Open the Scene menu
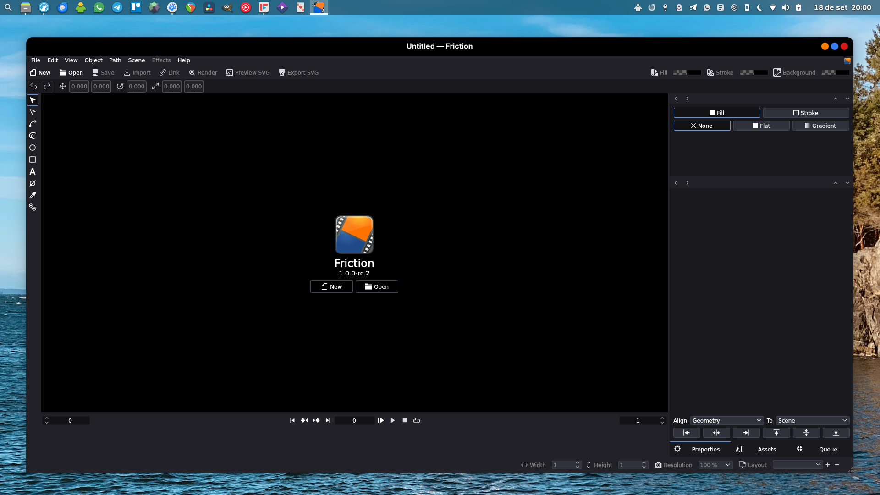 coord(136,60)
